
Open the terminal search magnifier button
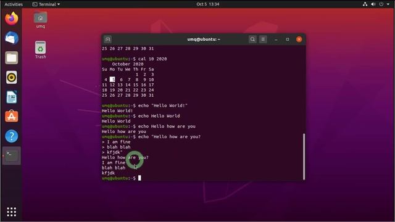click(x=252, y=39)
